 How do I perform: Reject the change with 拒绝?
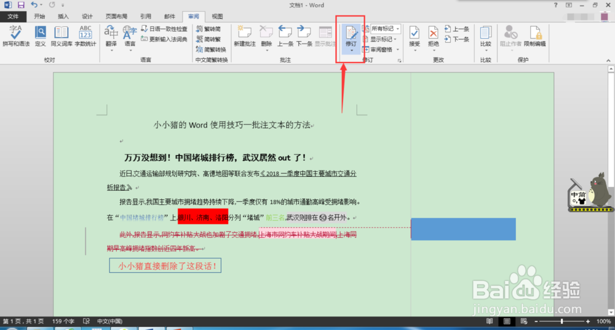(433, 36)
